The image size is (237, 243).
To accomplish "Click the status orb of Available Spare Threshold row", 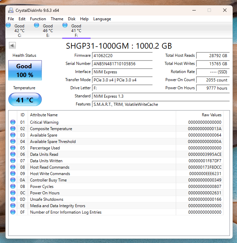I will 13,141.
